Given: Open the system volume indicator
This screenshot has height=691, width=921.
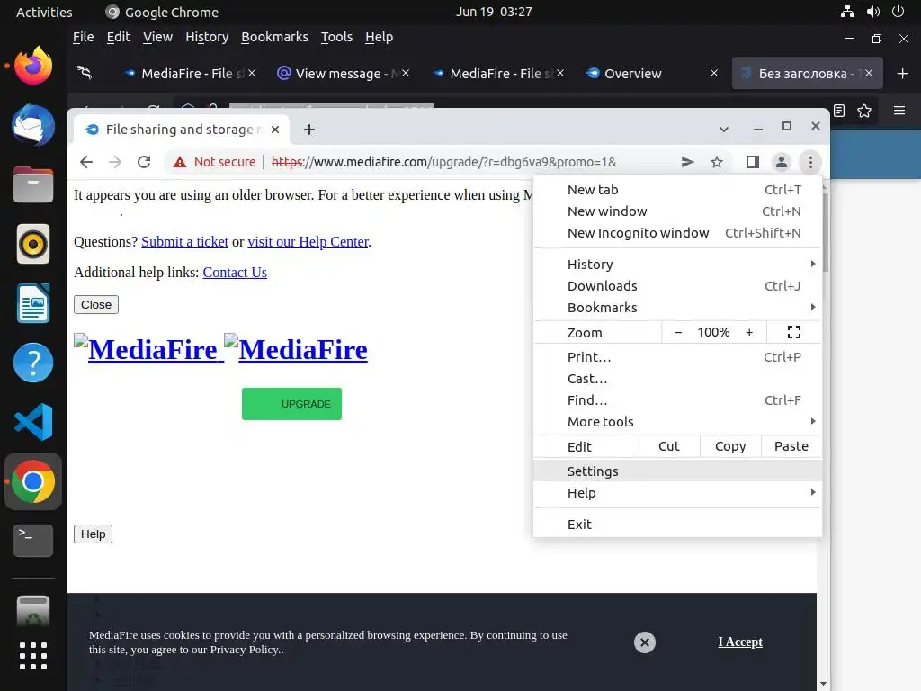Looking at the screenshot, I should click(872, 12).
